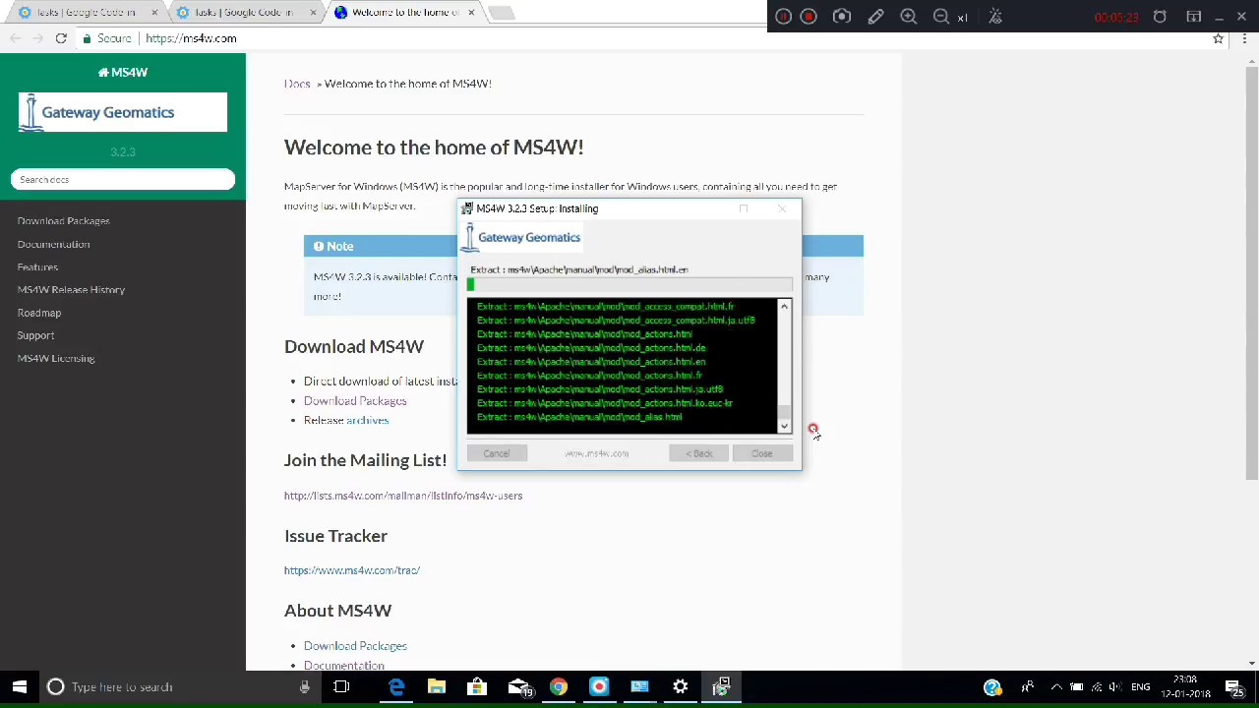Click the installer progress bar
This screenshot has width=1259, height=708.
pyautogui.click(x=629, y=285)
